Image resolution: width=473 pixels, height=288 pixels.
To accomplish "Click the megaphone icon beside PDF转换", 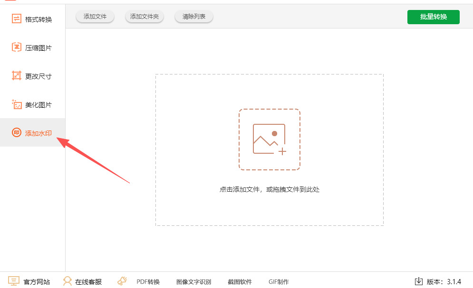I will (x=122, y=281).
